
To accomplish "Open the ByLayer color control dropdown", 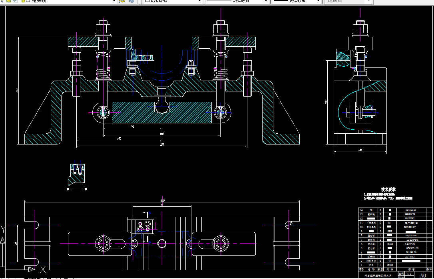I will pyautogui.click(x=199, y=1).
